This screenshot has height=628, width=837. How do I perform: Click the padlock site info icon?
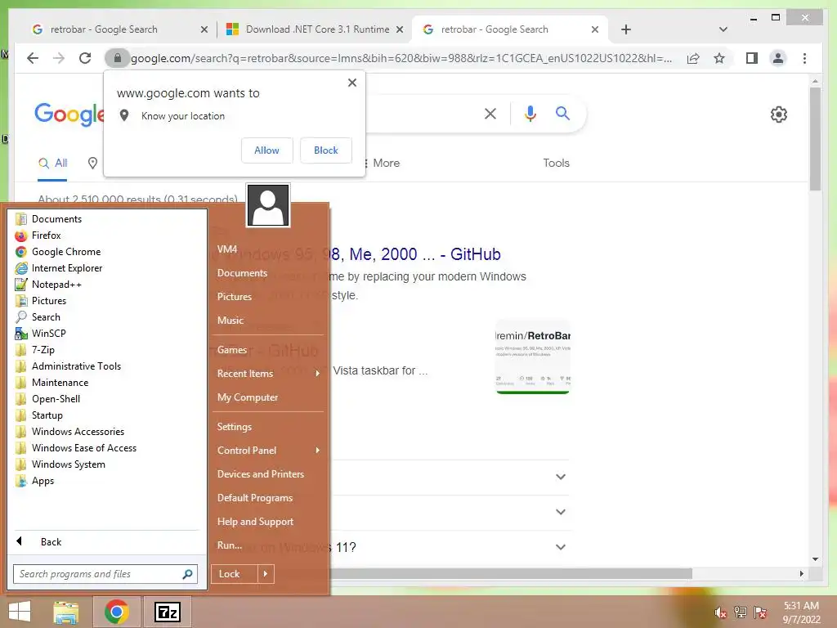click(118, 58)
